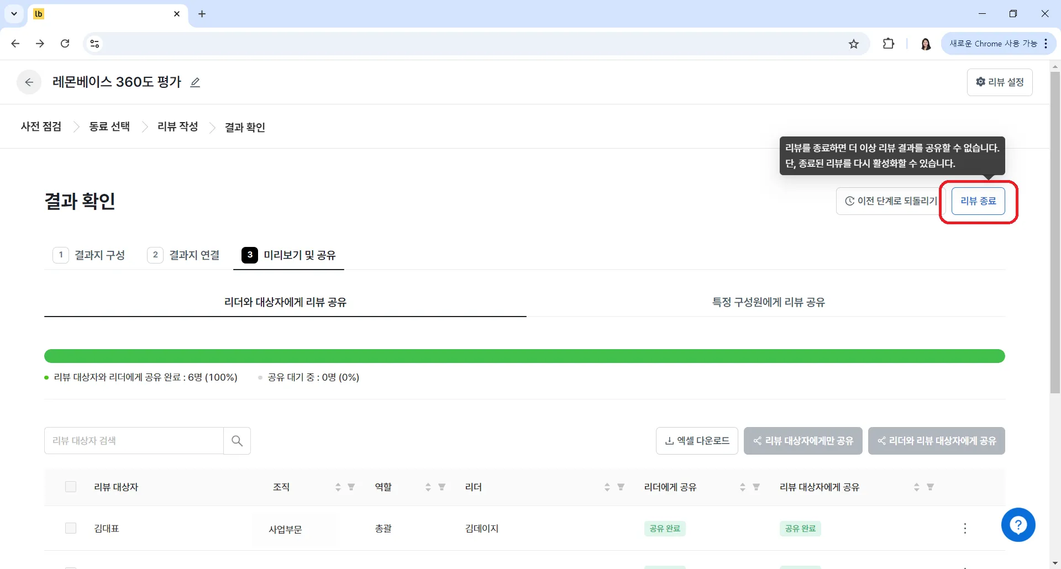This screenshot has height=569, width=1061.
Task: Open a new browser tab
Action: tap(202, 14)
